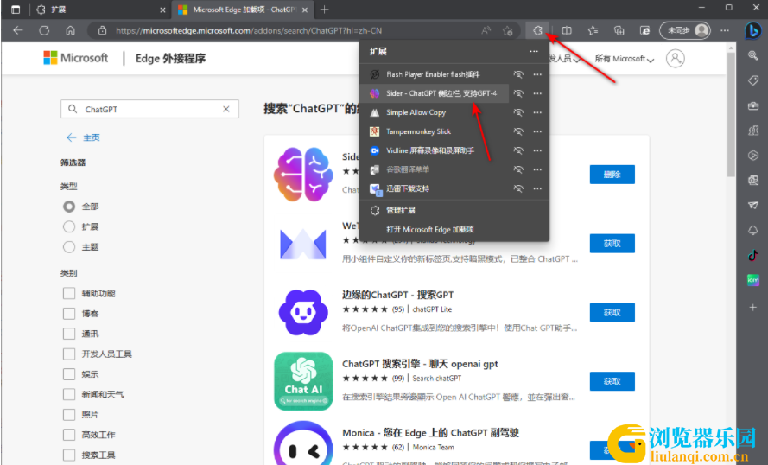Viewport: 768px width, 465px height.
Task: Open the Bing chat sidebar icon
Action: tap(752, 30)
